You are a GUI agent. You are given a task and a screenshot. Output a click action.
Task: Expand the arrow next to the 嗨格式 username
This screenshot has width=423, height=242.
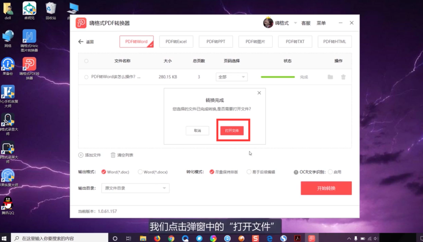click(x=295, y=23)
